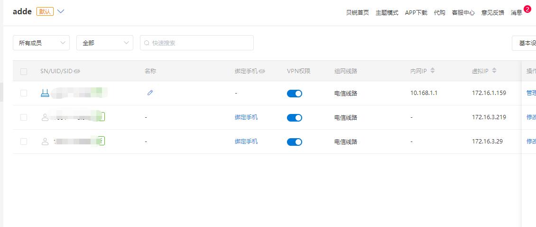
Task: Sort by 内网IP column arrows
Action: [433, 71]
